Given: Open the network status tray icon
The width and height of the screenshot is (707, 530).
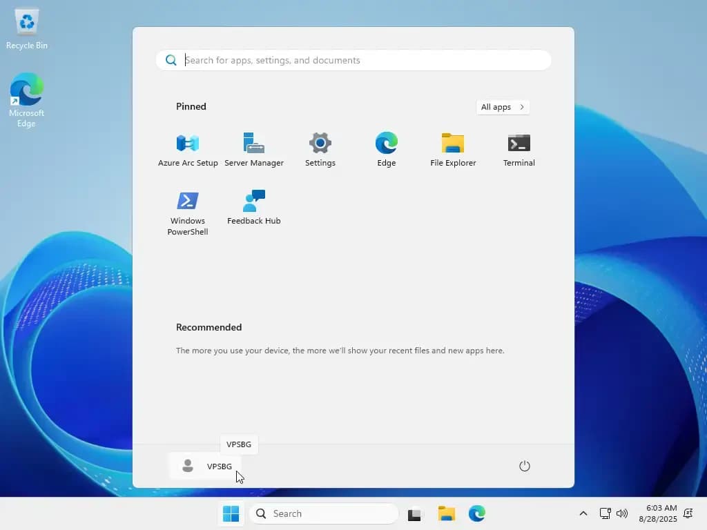Looking at the screenshot, I should tap(605, 513).
